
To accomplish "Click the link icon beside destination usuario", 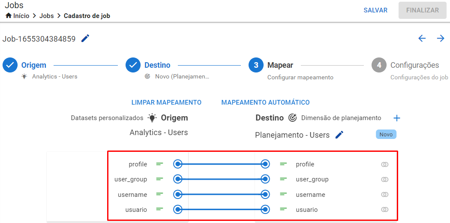I will pos(384,210).
